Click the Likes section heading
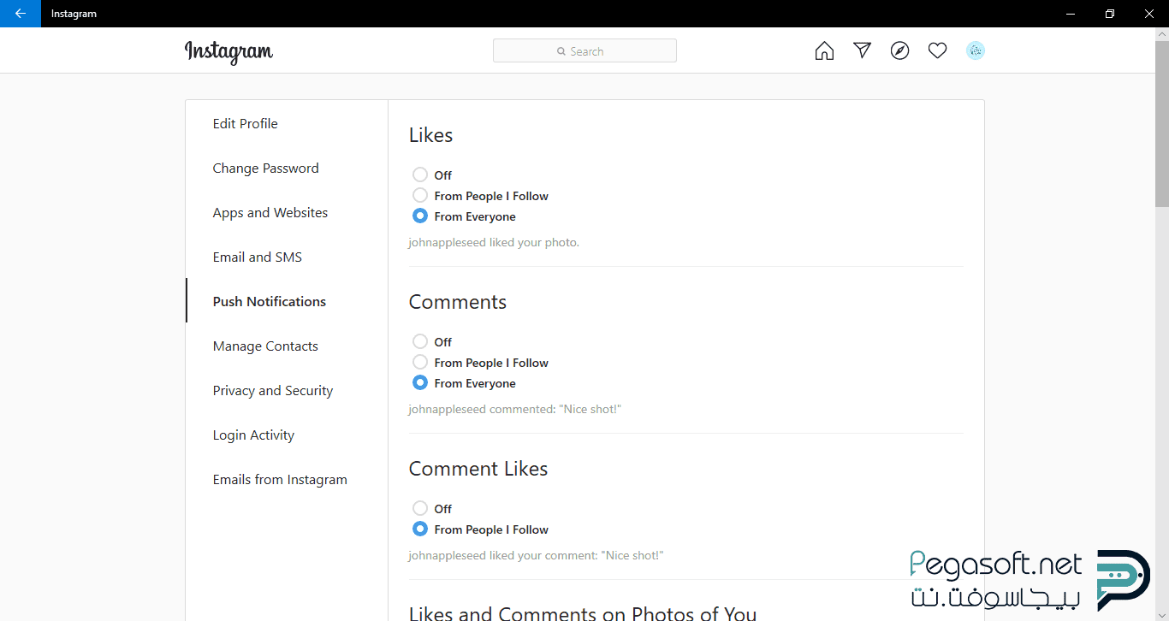This screenshot has width=1169, height=621. (x=430, y=135)
